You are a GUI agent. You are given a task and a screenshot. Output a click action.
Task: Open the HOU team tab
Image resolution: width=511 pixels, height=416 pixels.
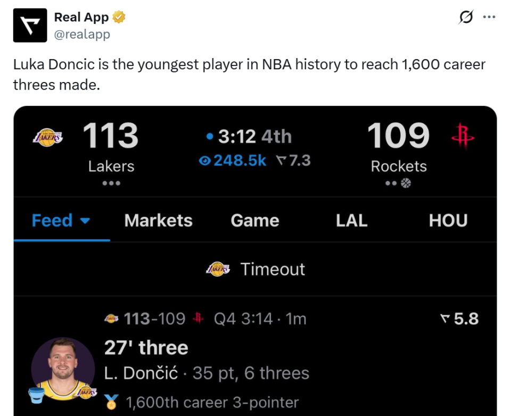tap(448, 221)
